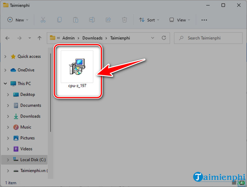Open the New item menu
This screenshot has height=187, width=247.
coord(18,20)
